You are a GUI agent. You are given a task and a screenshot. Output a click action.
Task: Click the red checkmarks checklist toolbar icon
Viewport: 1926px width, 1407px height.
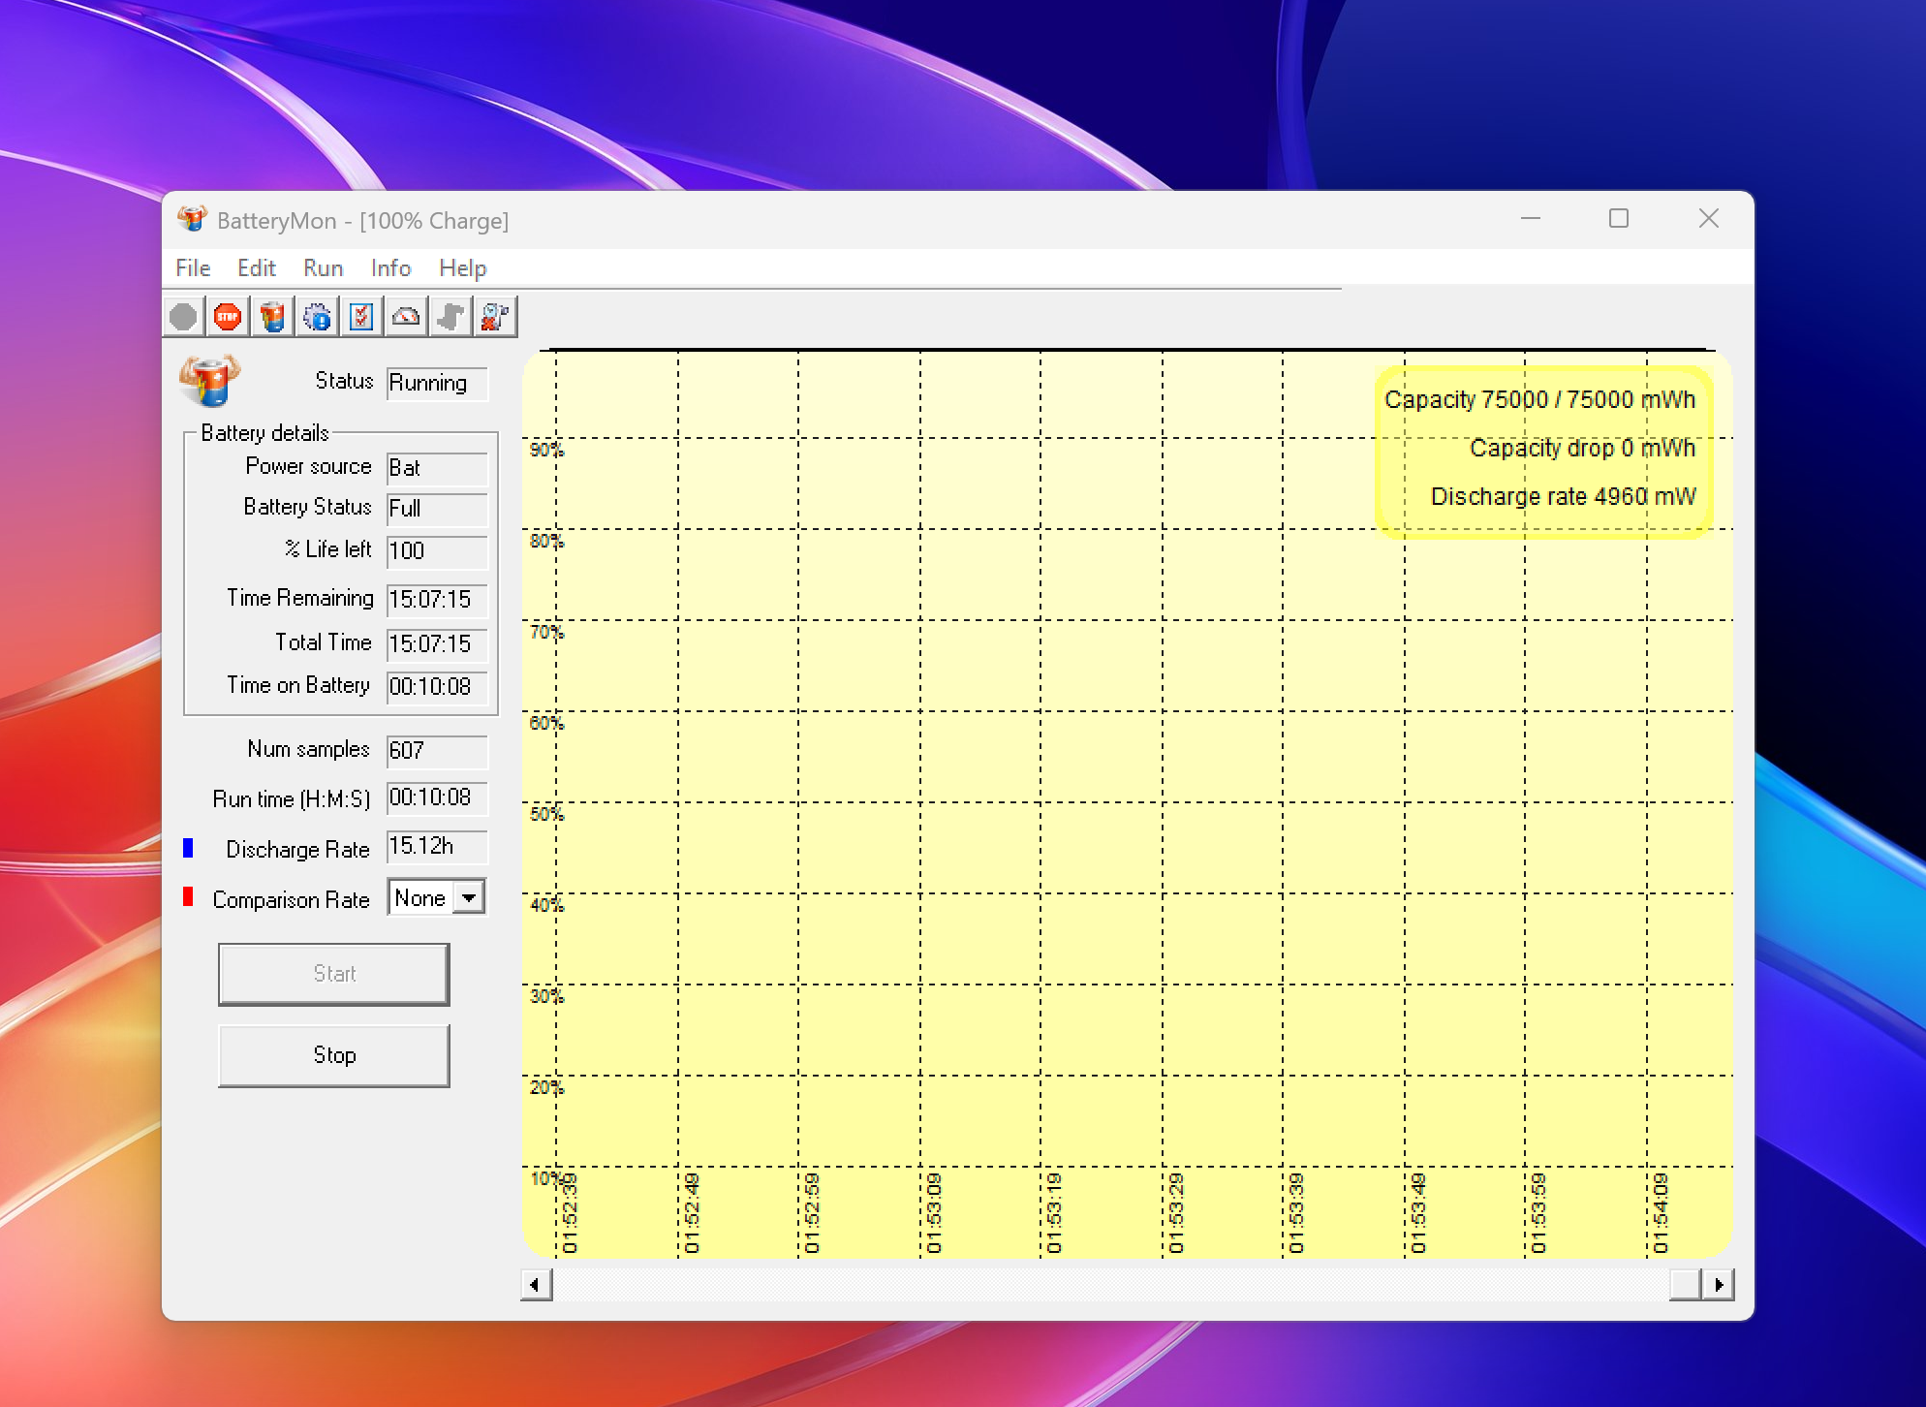click(x=361, y=317)
